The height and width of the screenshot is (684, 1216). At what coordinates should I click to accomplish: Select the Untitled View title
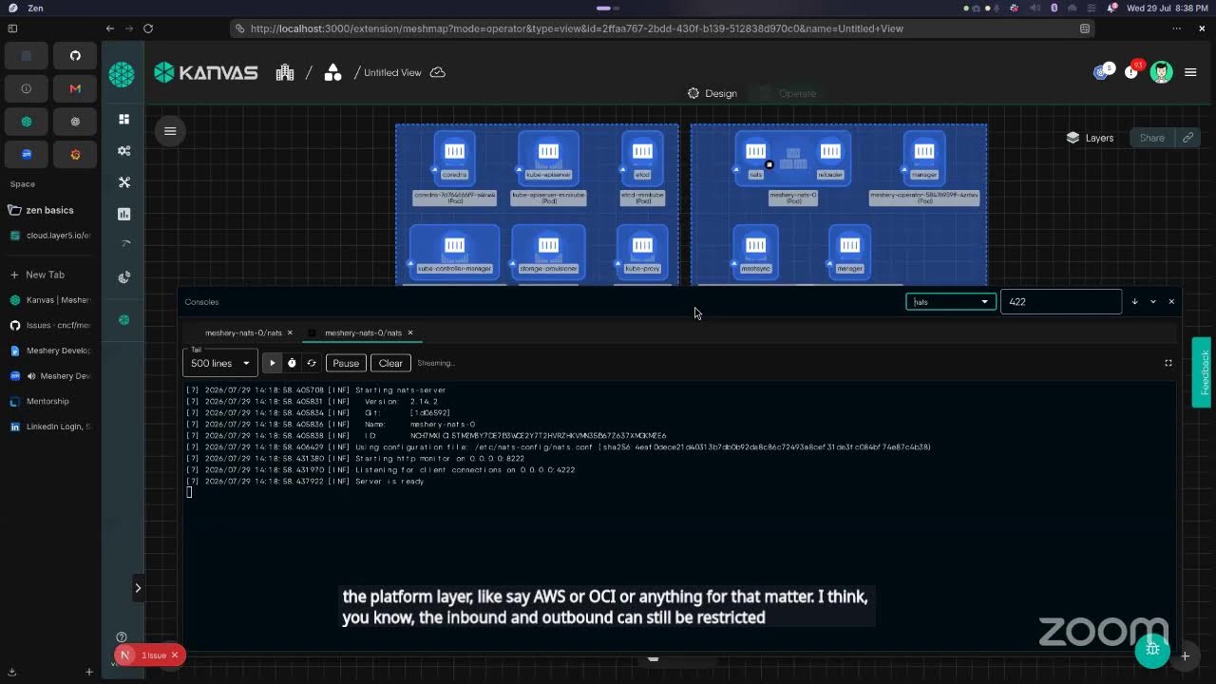tap(392, 72)
